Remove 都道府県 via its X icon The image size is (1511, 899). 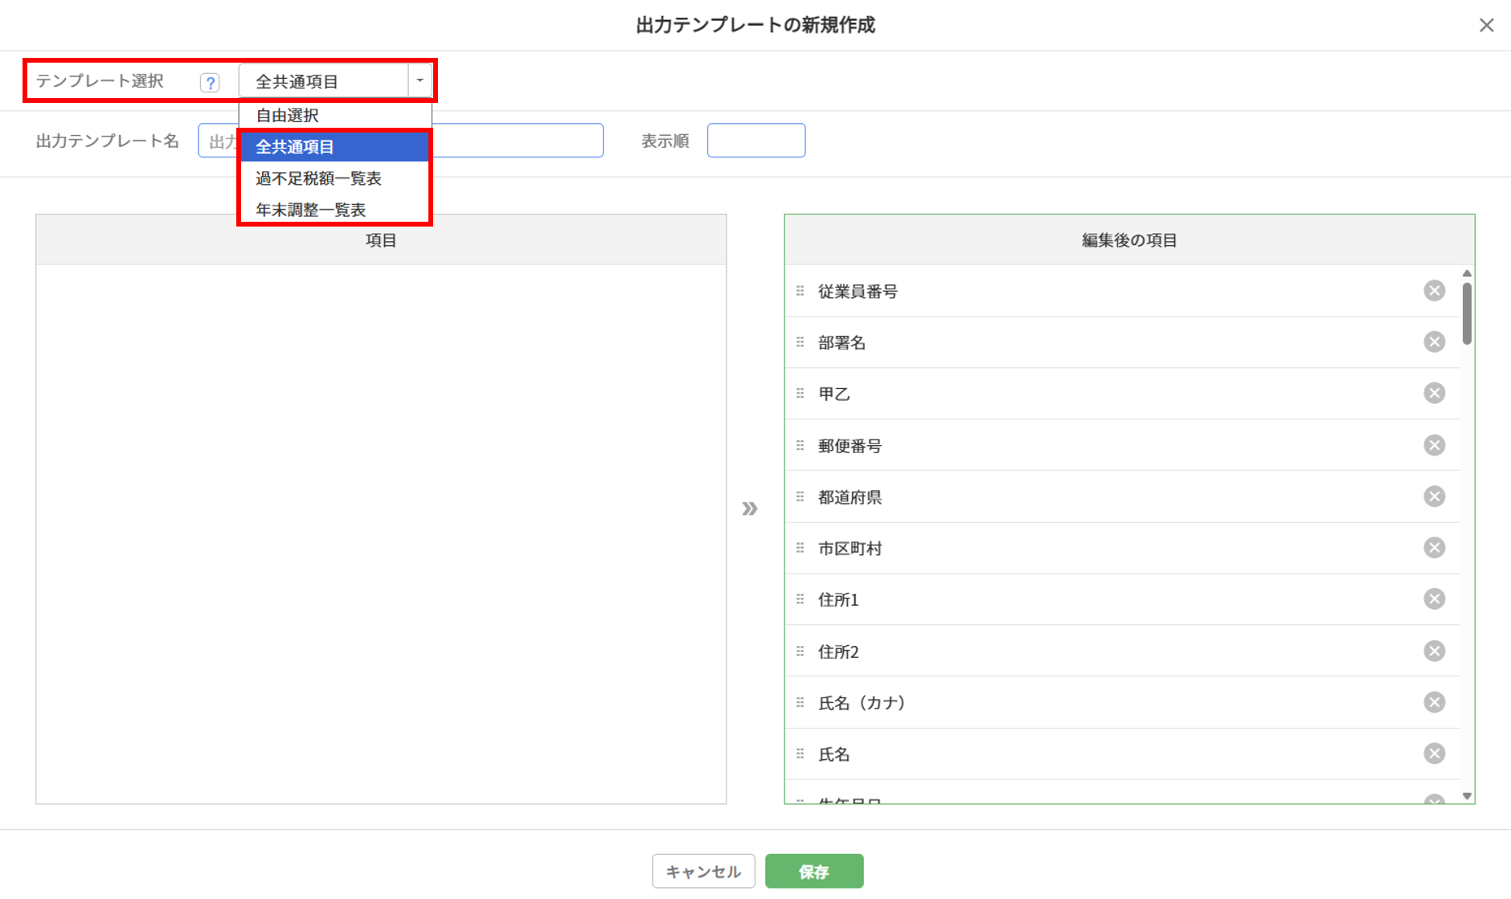click(1434, 496)
